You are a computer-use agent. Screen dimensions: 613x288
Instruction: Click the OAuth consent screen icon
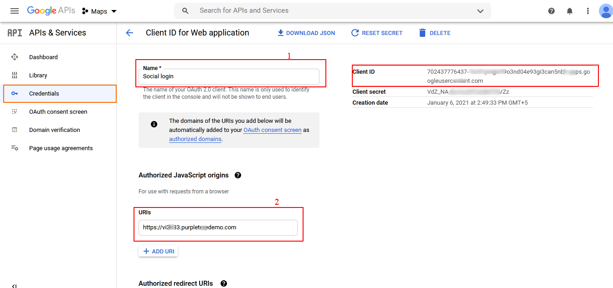click(x=15, y=111)
